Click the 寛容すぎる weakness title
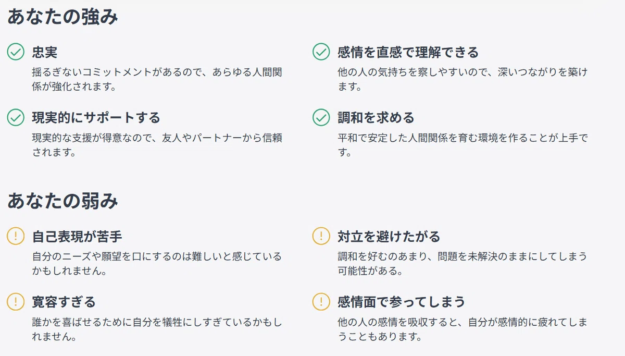625x356 pixels. pos(64,301)
